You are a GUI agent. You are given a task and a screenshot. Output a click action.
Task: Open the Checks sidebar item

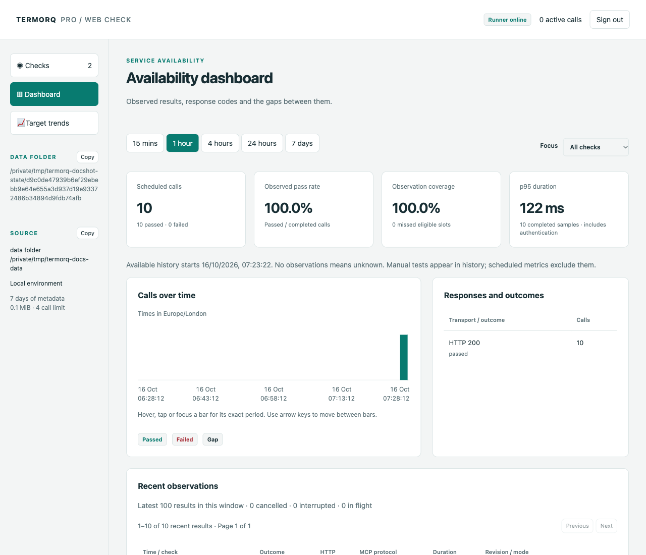coord(54,66)
